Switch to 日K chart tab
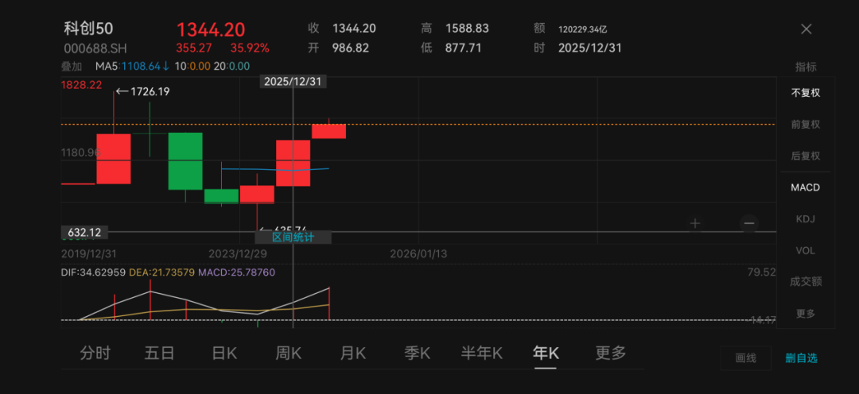The height and width of the screenshot is (394, 859). (x=224, y=353)
